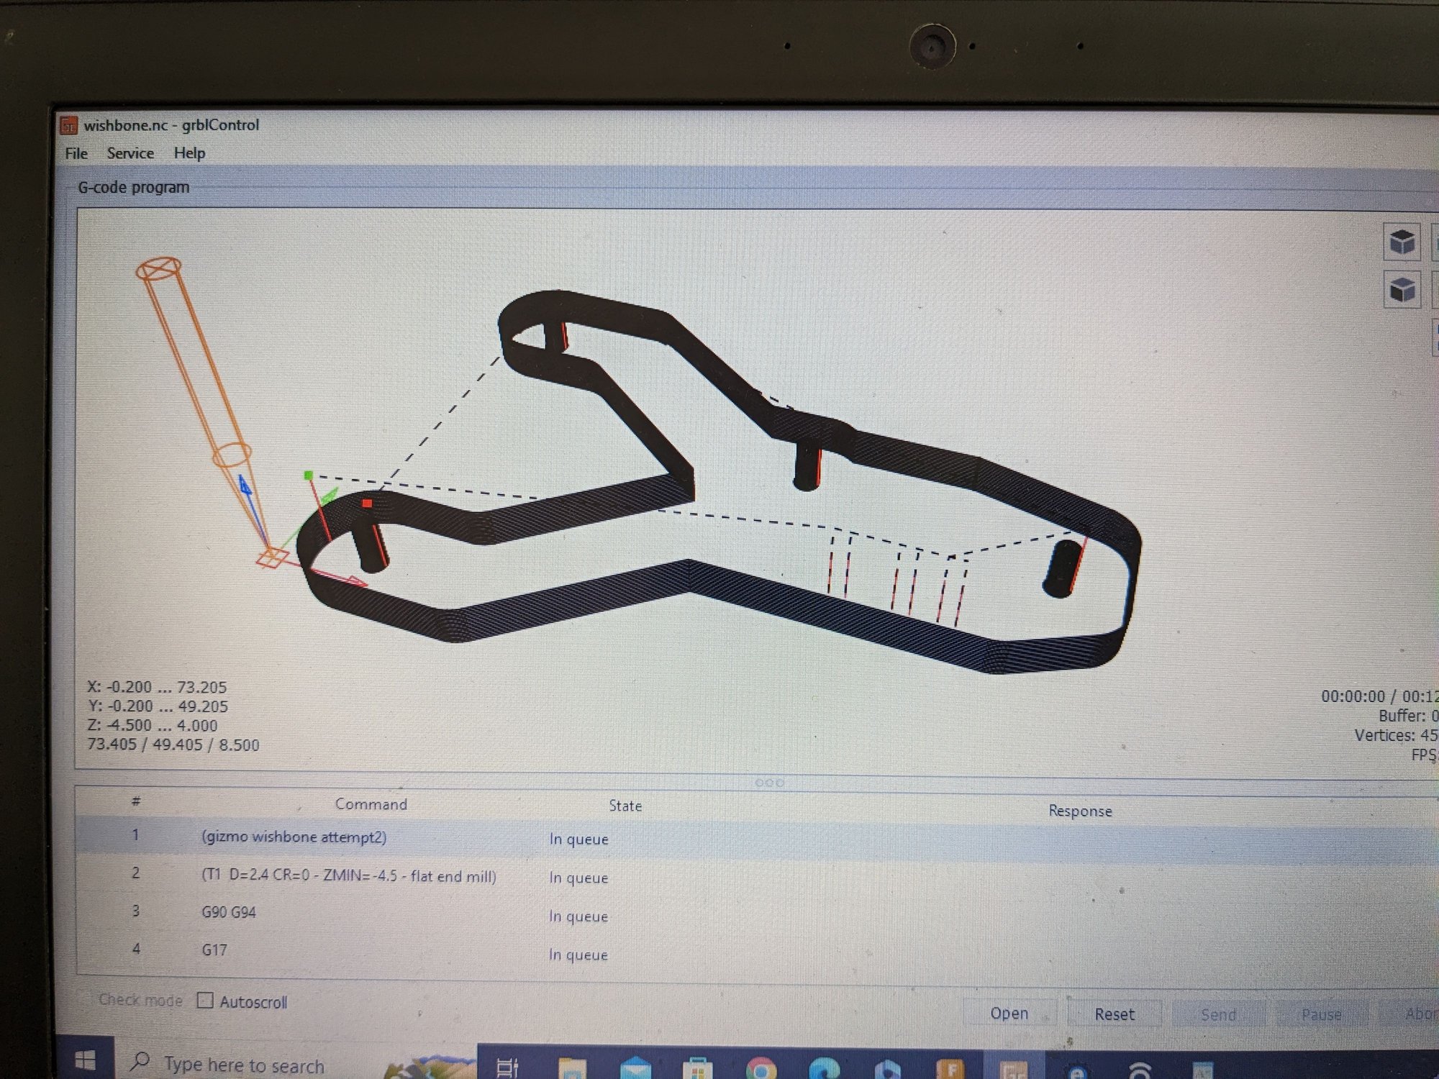Click the Open button to load G-code
Screen dimensions: 1439x1079
[1009, 1014]
